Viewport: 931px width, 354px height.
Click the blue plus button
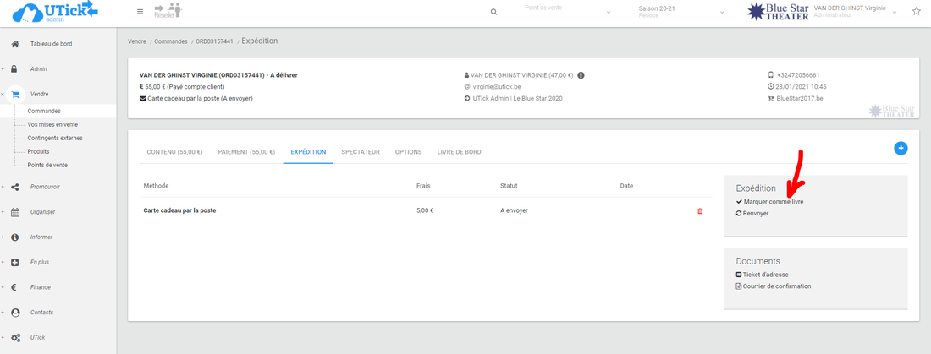tap(901, 149)
